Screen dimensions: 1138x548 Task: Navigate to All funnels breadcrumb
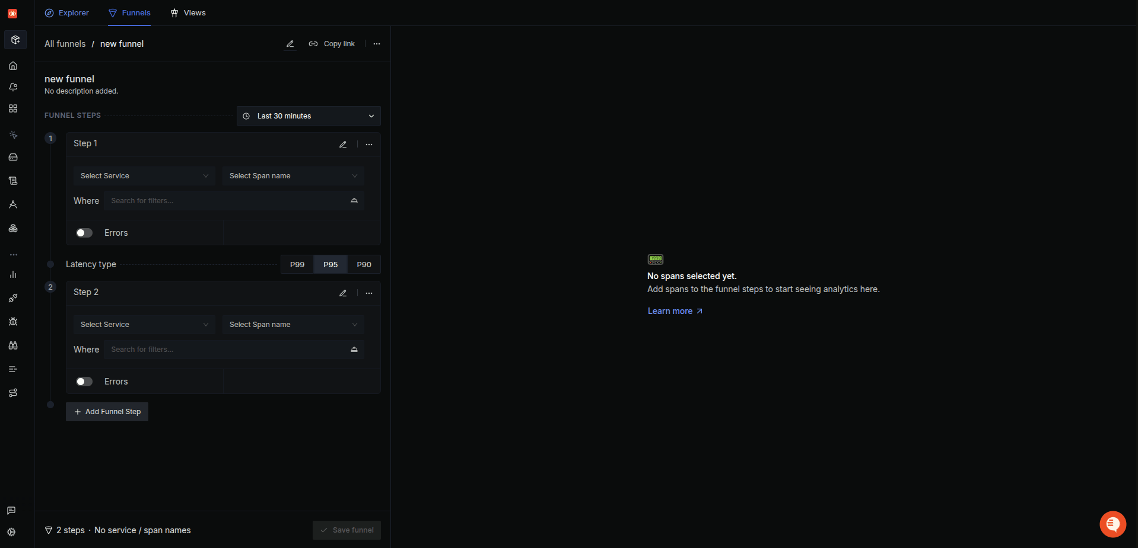pos(65,44)
